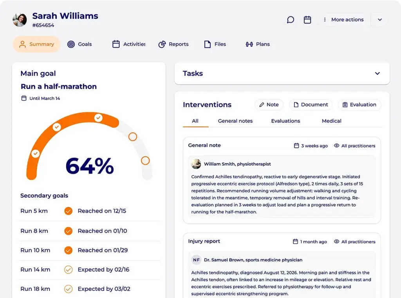Open the chat message icon

290,20
